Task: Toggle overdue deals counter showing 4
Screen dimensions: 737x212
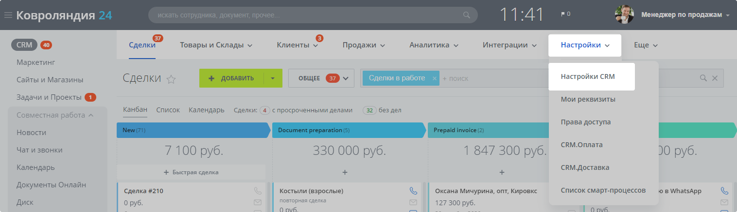Action: click(265, 110)
